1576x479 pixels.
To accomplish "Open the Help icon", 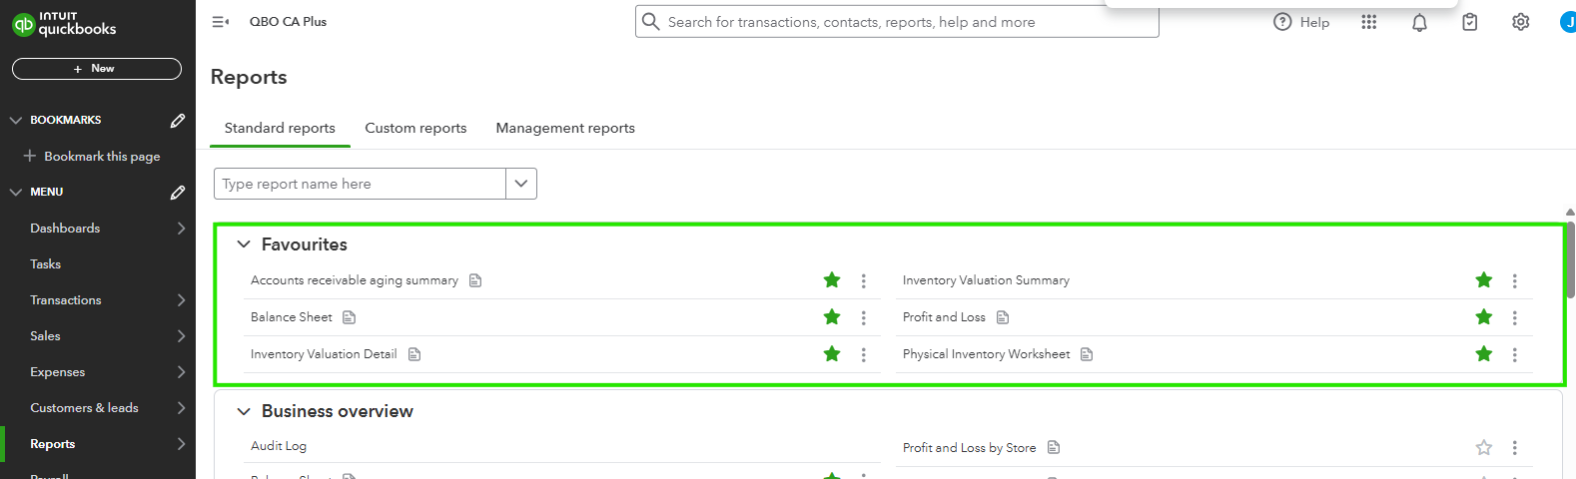I will pyautogui.click(x=1282, y=22).
